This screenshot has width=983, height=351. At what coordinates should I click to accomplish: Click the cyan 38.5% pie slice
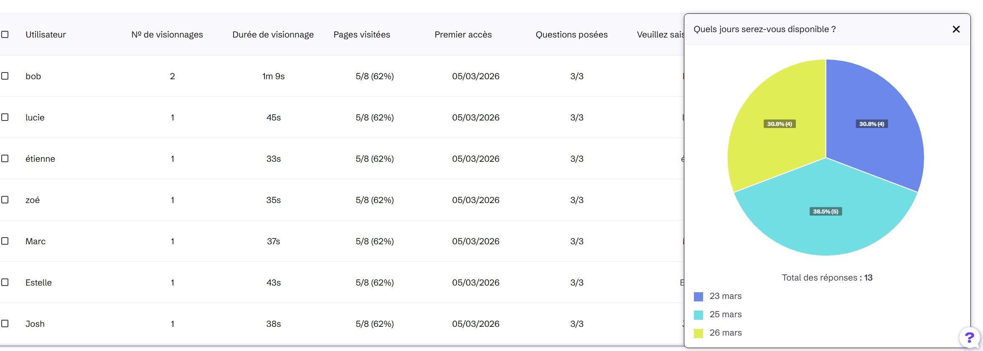click(825, 225)
